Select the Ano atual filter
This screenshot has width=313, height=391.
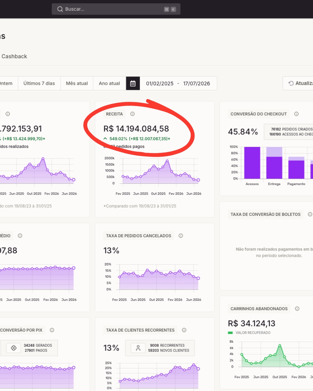click(x=109, y=83)
